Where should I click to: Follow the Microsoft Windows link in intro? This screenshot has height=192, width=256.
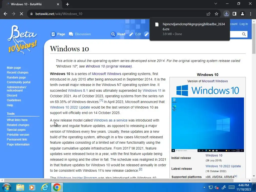tap(106, 74)
